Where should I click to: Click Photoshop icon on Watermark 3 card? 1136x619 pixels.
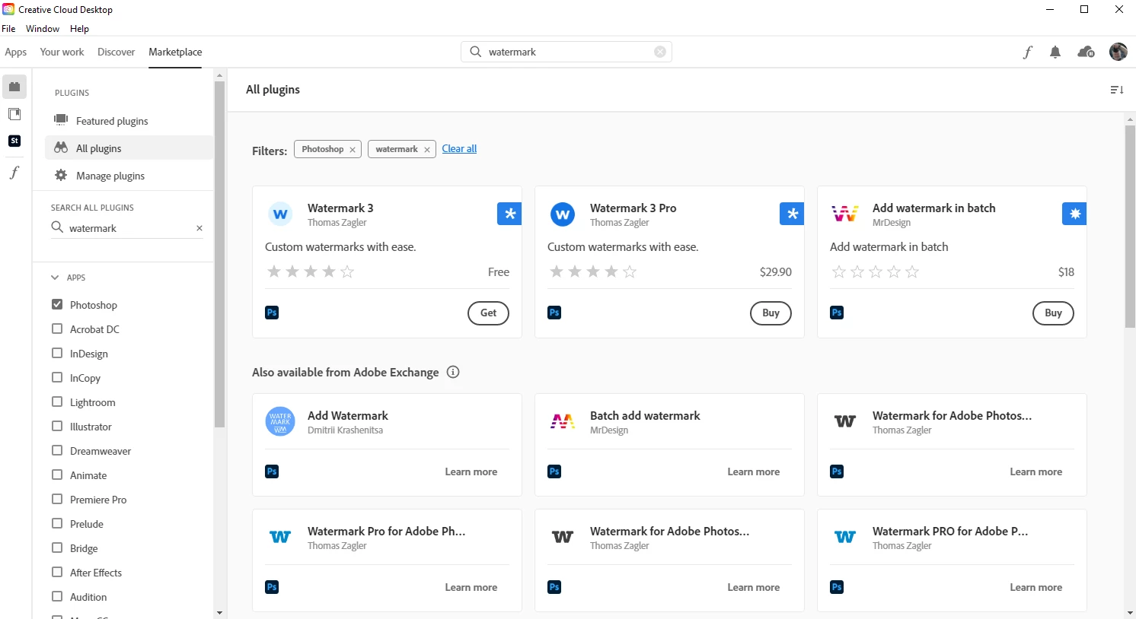272,313
